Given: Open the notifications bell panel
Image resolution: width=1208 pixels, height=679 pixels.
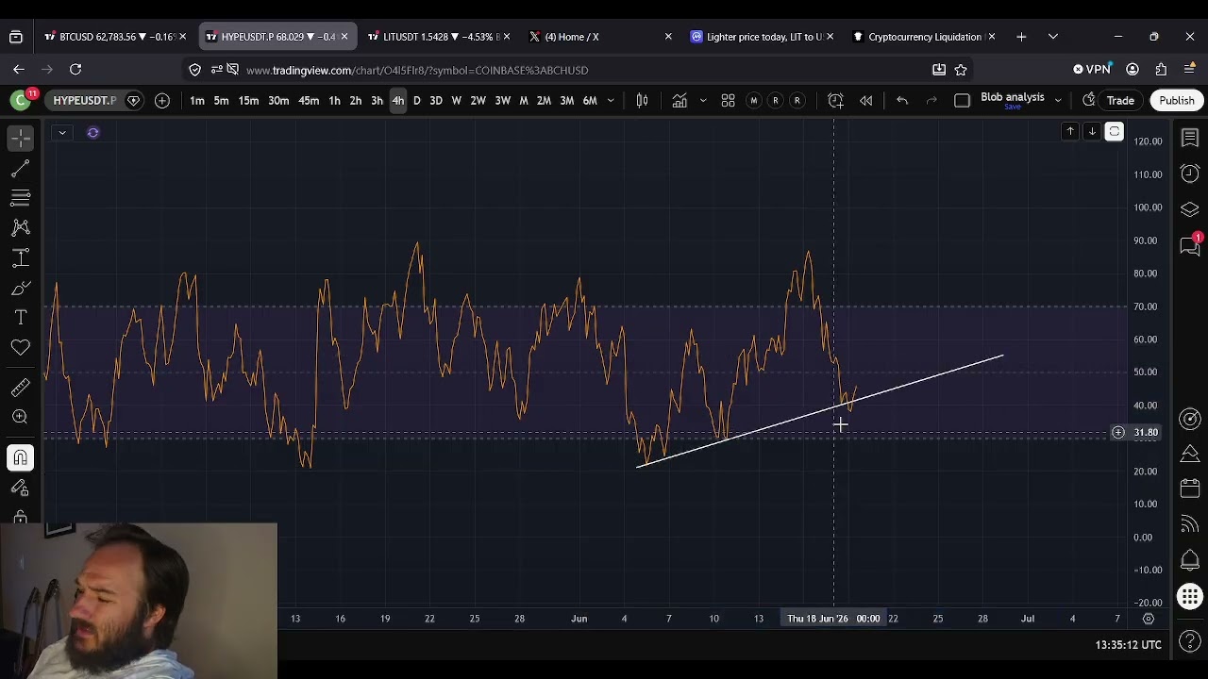Looking at the screenshot, I should click(1190, 560).
